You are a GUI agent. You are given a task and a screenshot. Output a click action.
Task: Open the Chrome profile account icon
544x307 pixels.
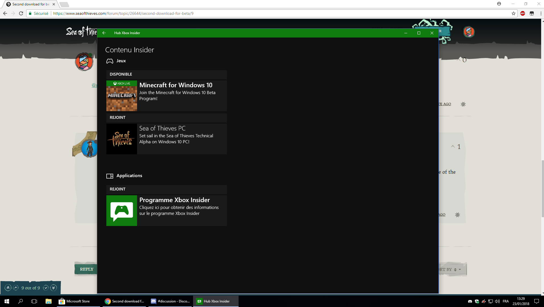coord(499,4)
